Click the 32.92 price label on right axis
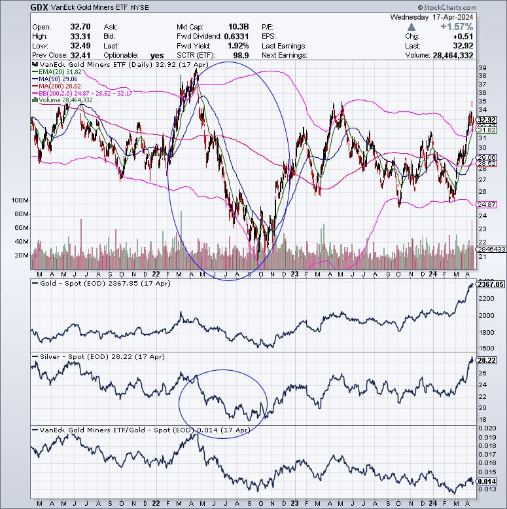The width and height of the screenshot is (507, 509). (x=487, y=120)
